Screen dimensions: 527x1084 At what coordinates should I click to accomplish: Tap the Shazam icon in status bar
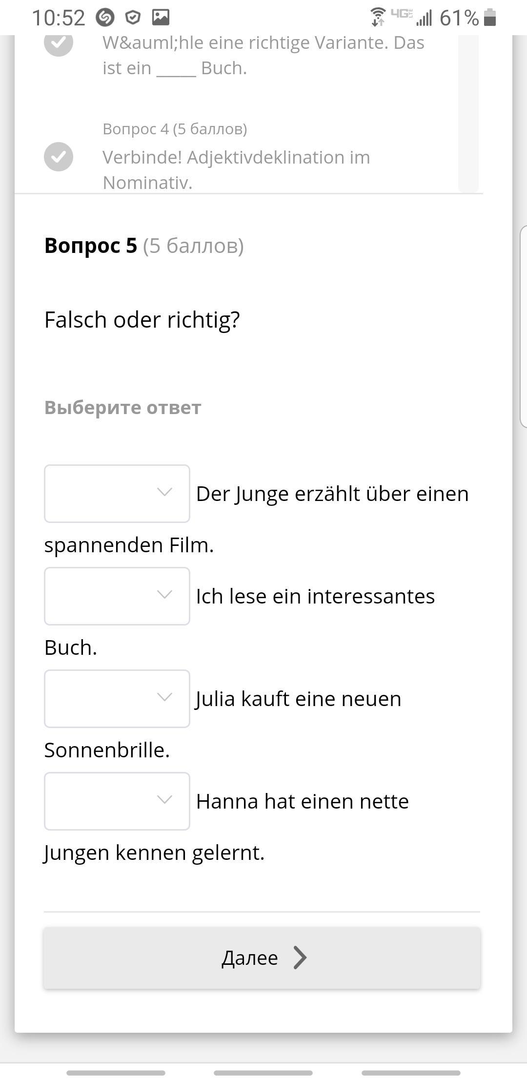(105, 18)
